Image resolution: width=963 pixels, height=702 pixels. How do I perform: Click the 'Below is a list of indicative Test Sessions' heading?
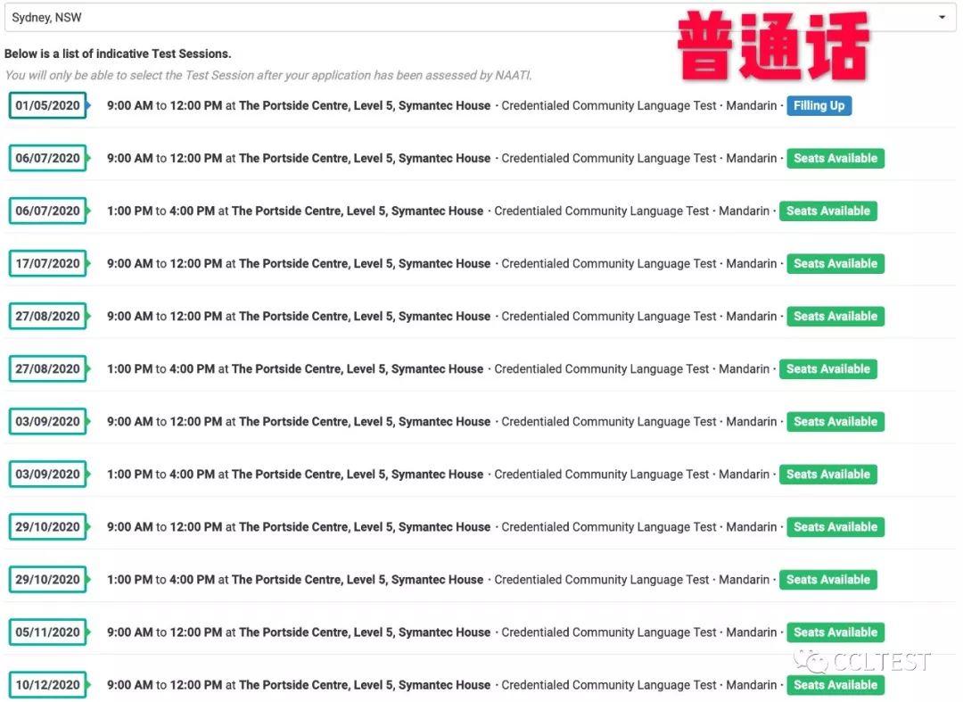coord(118,54)
